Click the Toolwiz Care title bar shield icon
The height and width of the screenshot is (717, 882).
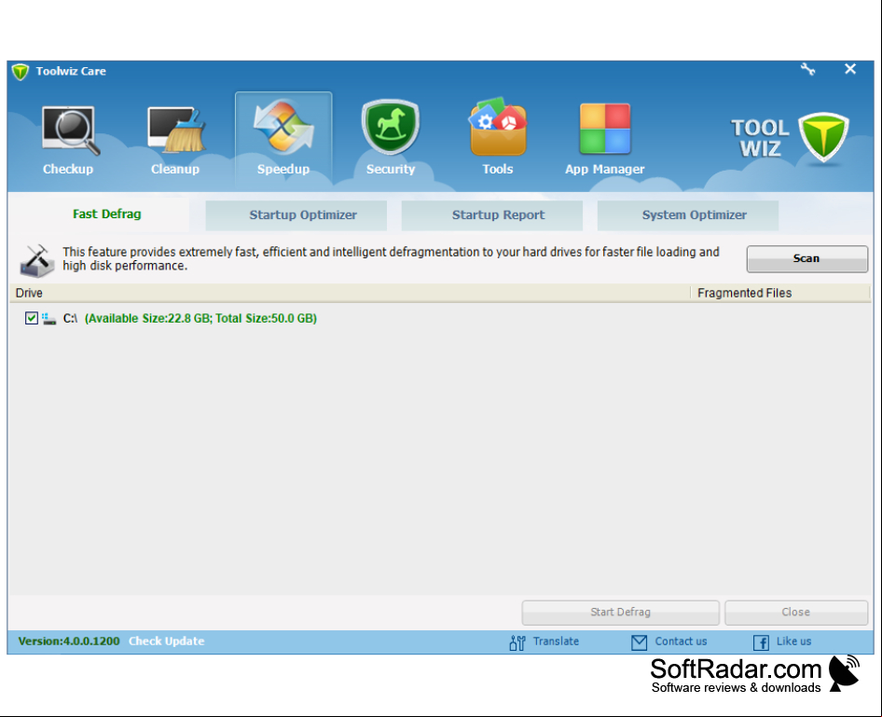click(21, 72)
